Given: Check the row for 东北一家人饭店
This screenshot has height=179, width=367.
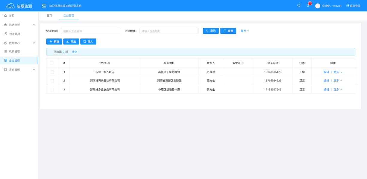Looking at the screenshot, I should (x=52, y=72).
